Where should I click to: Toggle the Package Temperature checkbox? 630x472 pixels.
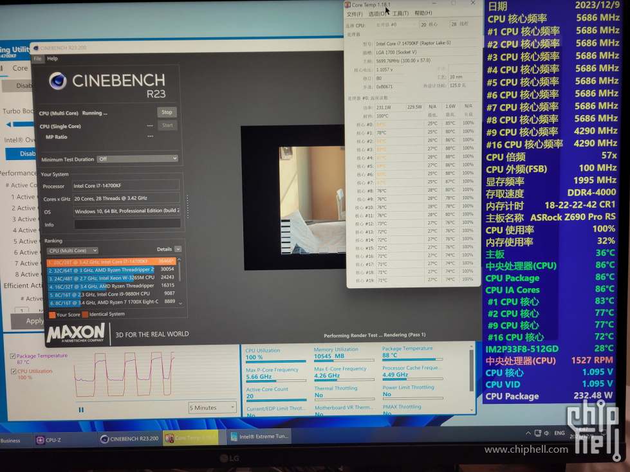pos(13,356)
